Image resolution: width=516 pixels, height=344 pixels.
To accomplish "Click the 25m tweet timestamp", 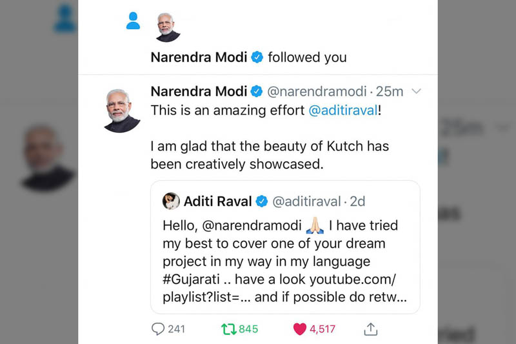I will coord(389,91).
